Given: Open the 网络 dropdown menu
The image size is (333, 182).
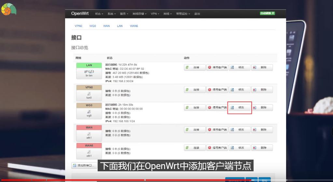Looking at the screenshot, I should [x=168, y=14].
